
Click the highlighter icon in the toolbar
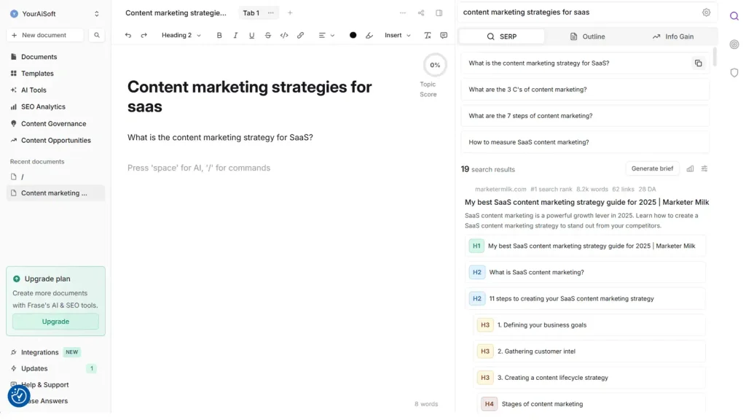[369, 35]
